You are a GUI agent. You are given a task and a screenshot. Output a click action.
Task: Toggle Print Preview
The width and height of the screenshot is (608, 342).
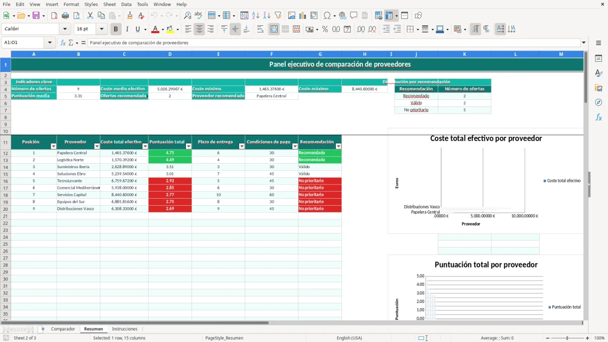tap(75, 16)
